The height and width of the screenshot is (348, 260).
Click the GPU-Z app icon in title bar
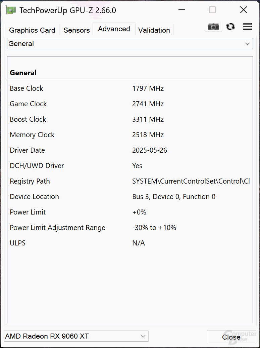(x=11, y=10)
